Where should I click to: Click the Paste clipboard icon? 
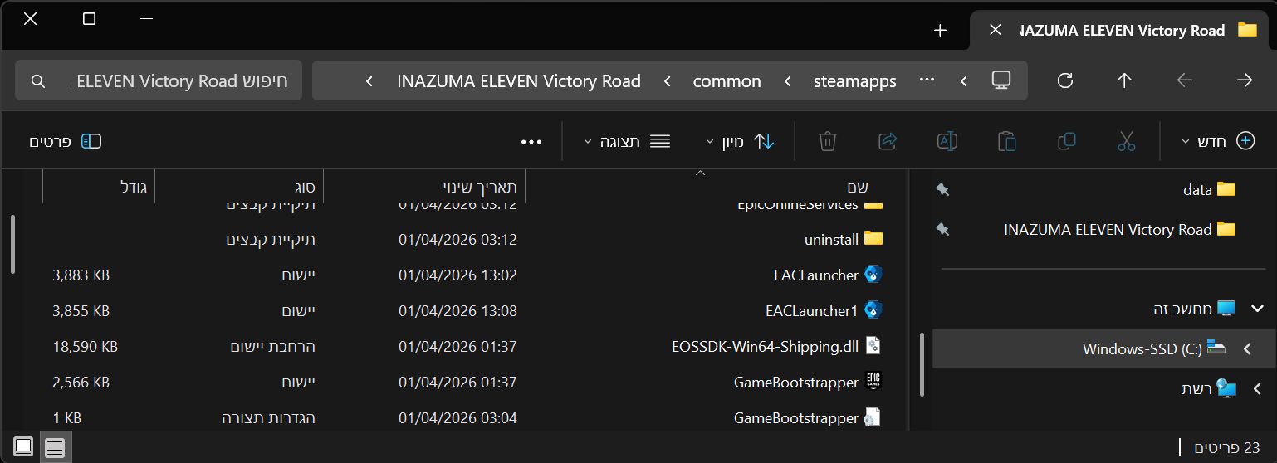[1006, 141]
